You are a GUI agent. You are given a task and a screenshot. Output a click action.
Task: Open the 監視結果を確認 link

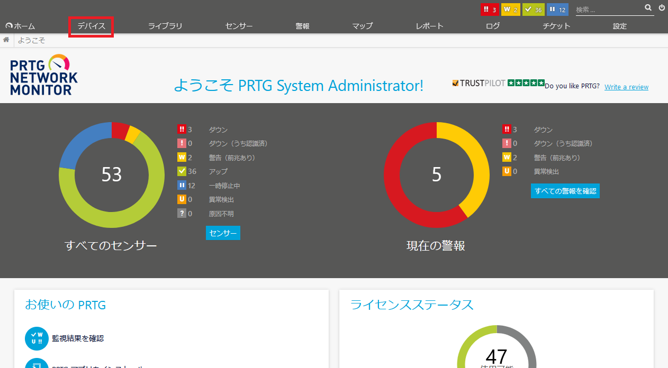click(x=78, y=338)
